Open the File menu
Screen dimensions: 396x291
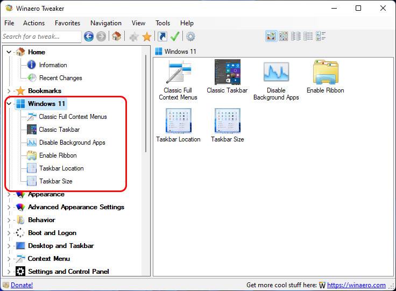pyautogui.click(x=9, y=23)
